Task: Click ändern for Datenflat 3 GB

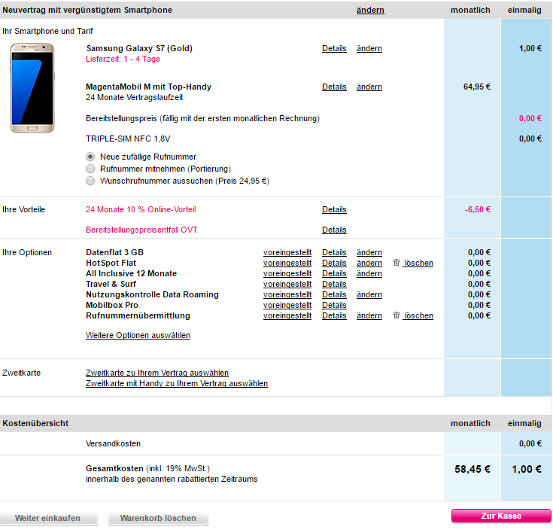Action: click(x=369, y=253)
